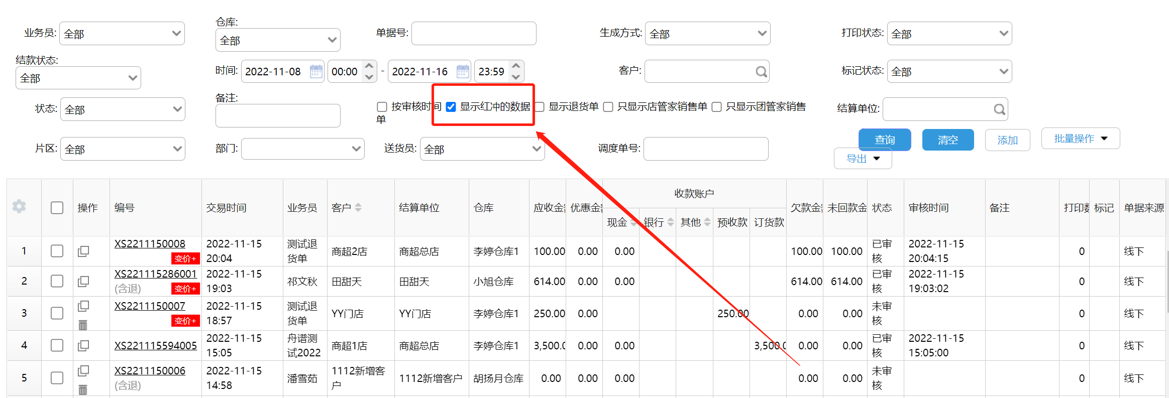This screenshot has height=398, width=1169.
Task: Open the 状态 dropdown
Action: [123, 109]
